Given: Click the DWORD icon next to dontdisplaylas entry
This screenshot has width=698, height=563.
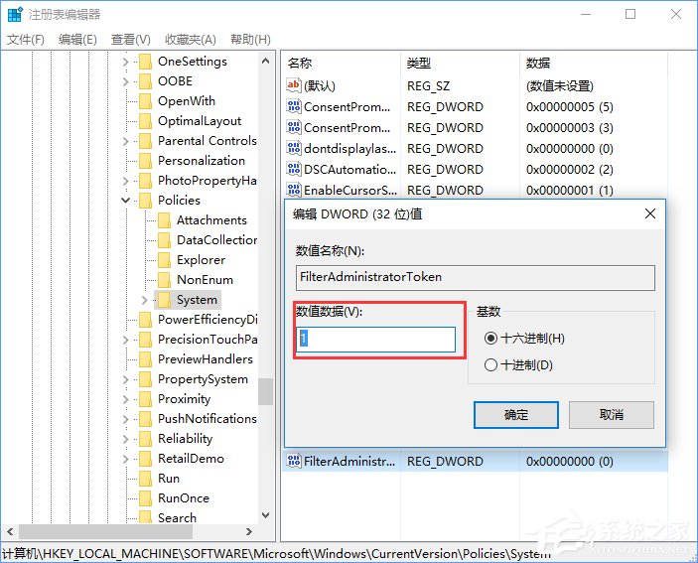Looking at the screenshot, I should click(x=293, y=149).
